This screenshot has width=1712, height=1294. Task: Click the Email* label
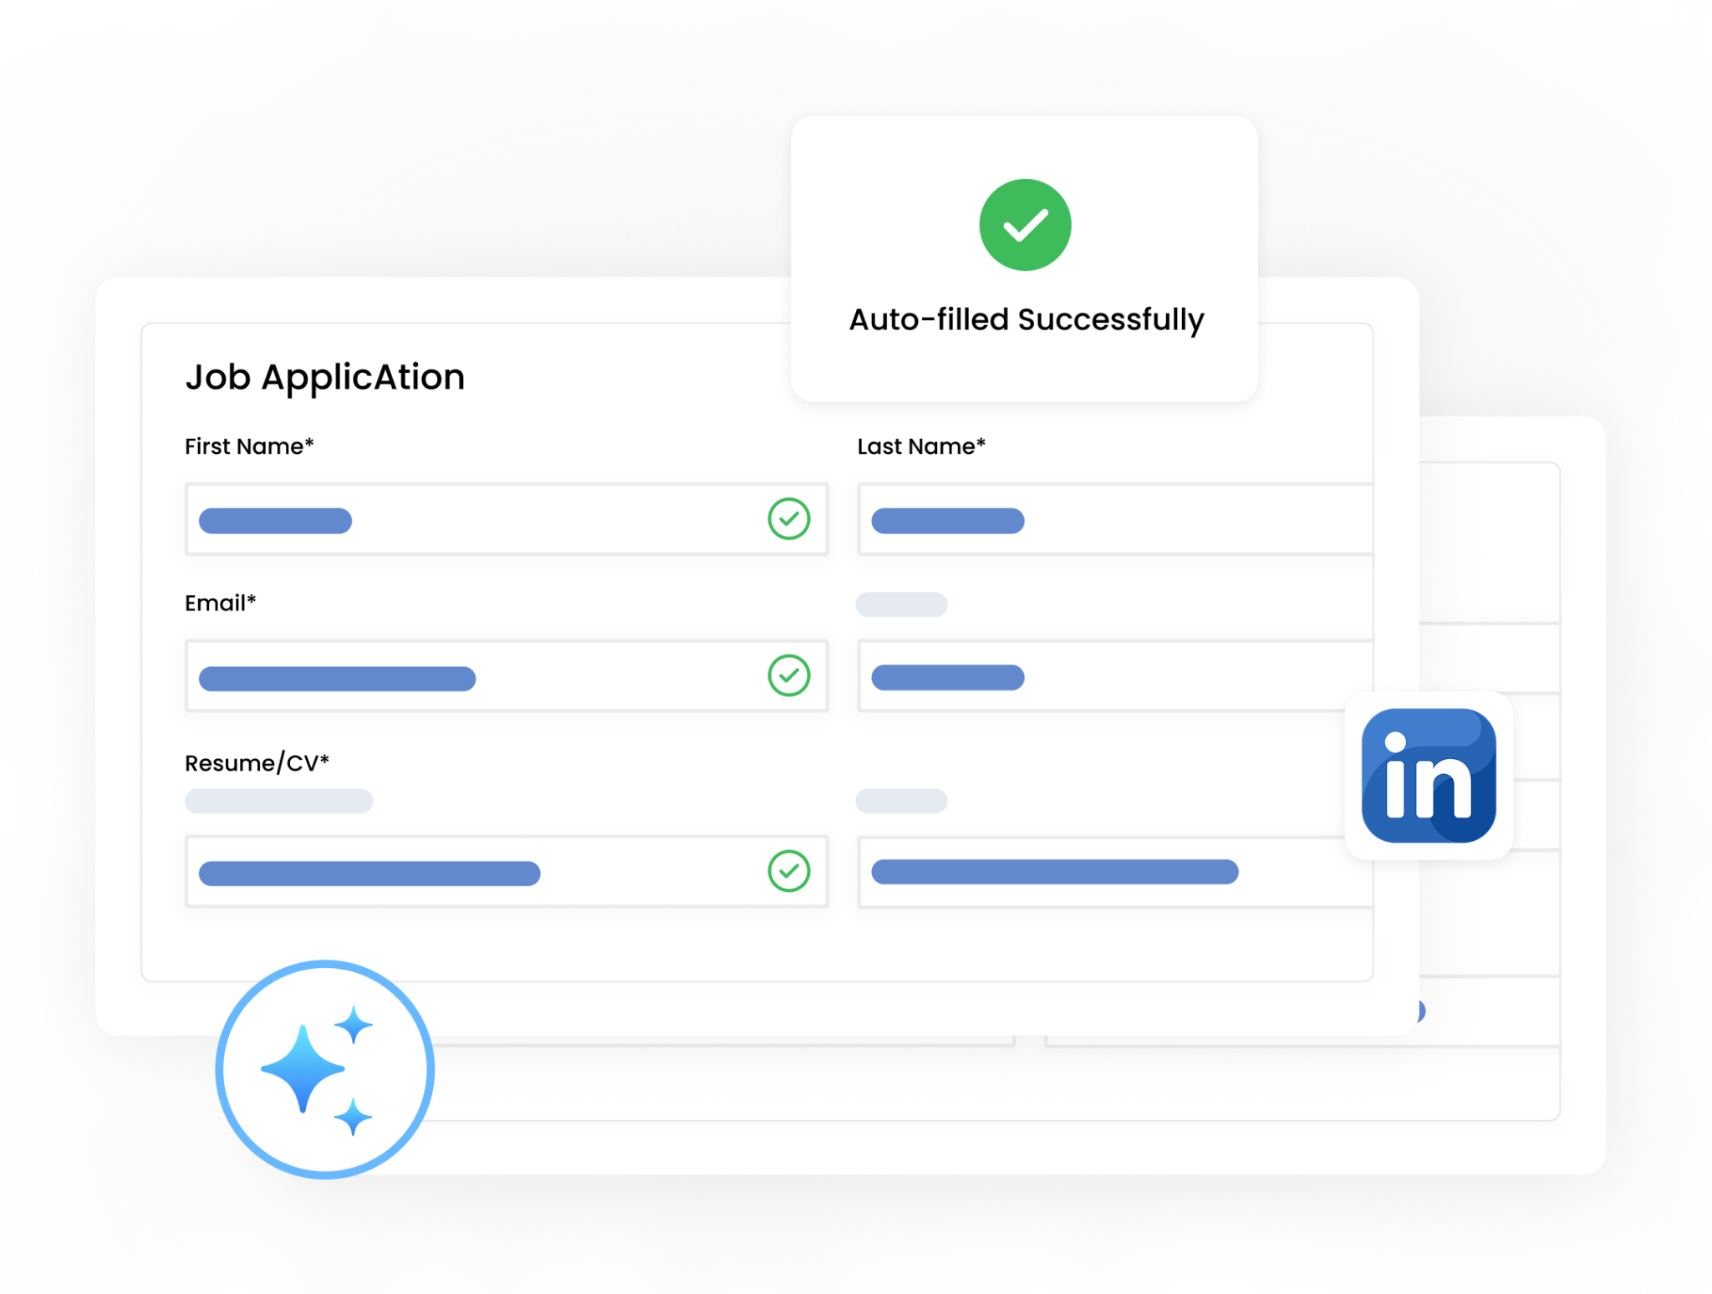pyautogui.click(x=220, y=603)
